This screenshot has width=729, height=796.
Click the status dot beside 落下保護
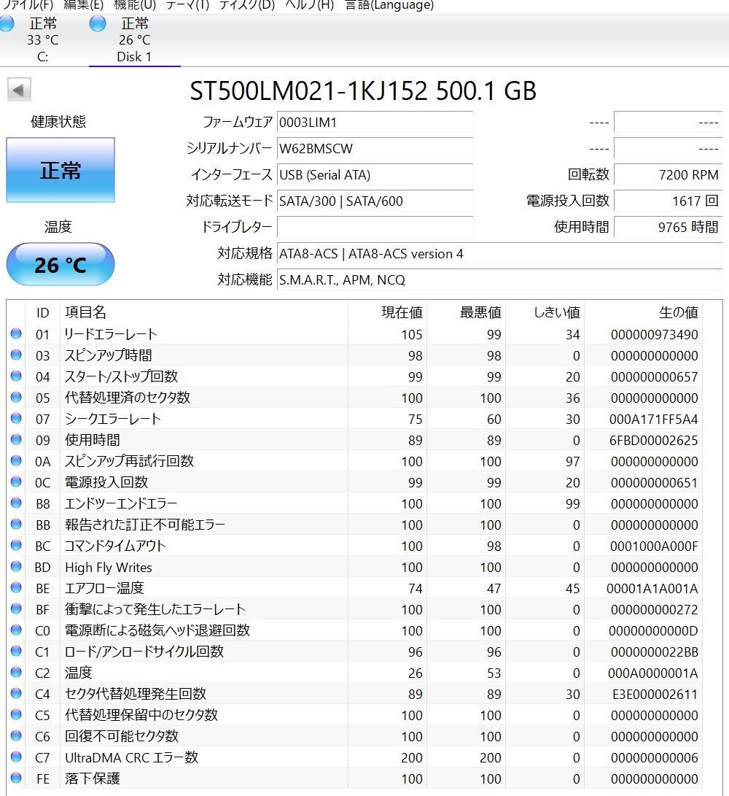coord(16,778)
